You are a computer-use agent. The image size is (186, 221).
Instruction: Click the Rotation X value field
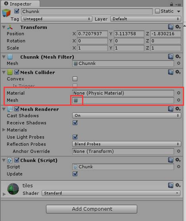pyautogui.click(x=92, y=41)
